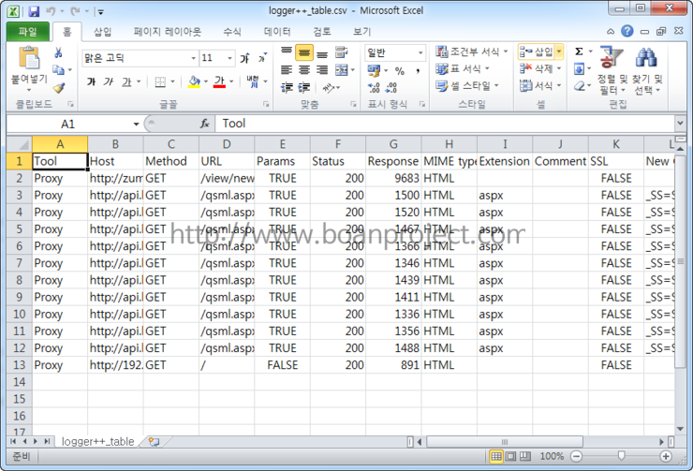Apply percent style format
Image resolution: width=693 pixels, height=471 pixels.
(x=400, y=70)
